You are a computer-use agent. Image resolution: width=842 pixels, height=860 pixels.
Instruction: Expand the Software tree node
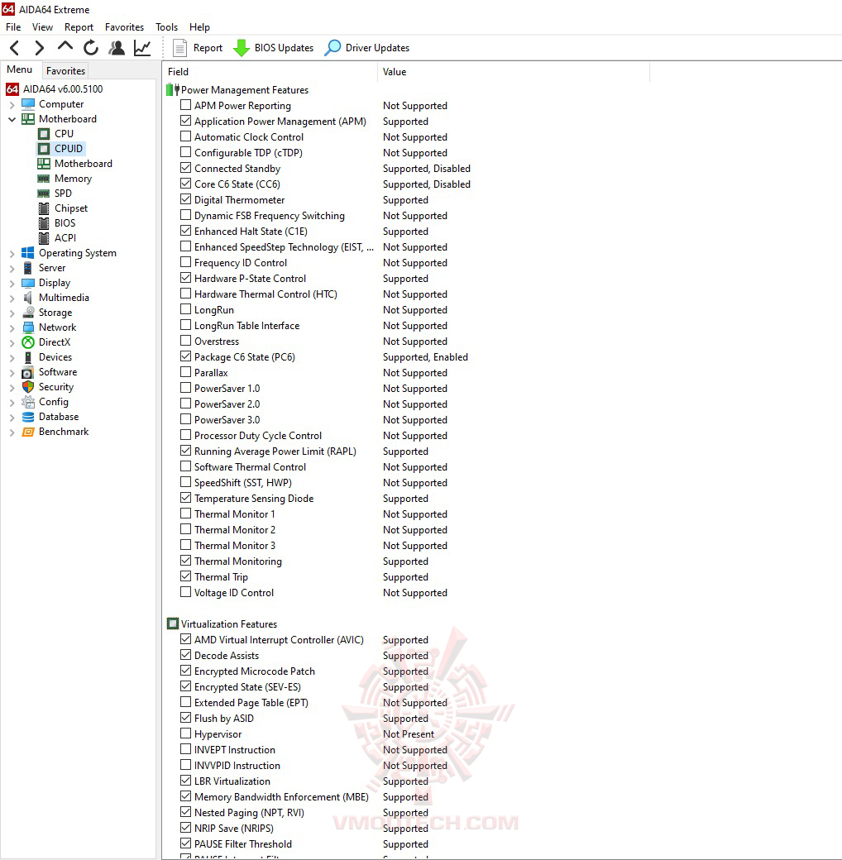pos(12,372)
